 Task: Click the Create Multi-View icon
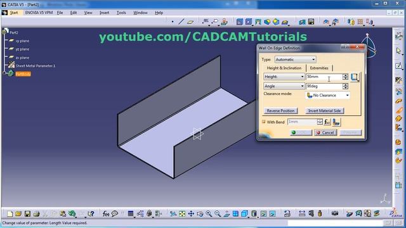tap(235, 214)
